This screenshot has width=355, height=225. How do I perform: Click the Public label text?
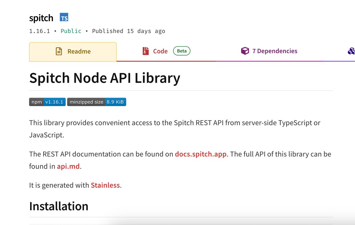(x=71, y=31)
